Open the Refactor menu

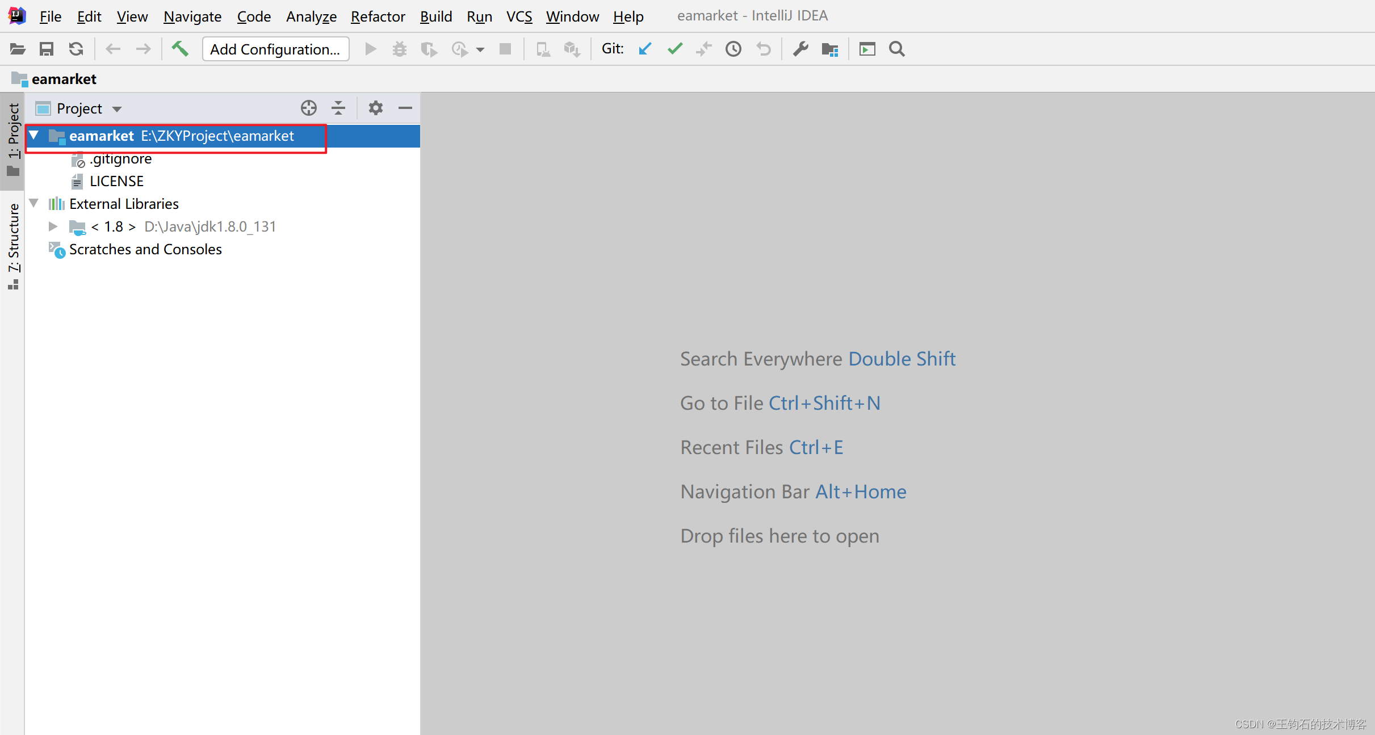pyautogui.click(x=378, y=16)
